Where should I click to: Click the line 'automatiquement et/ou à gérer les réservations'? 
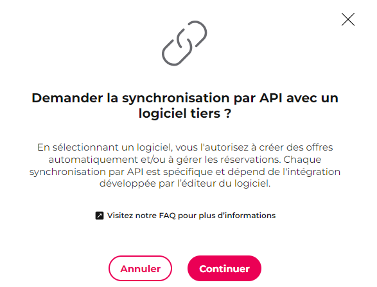point(164,160)
